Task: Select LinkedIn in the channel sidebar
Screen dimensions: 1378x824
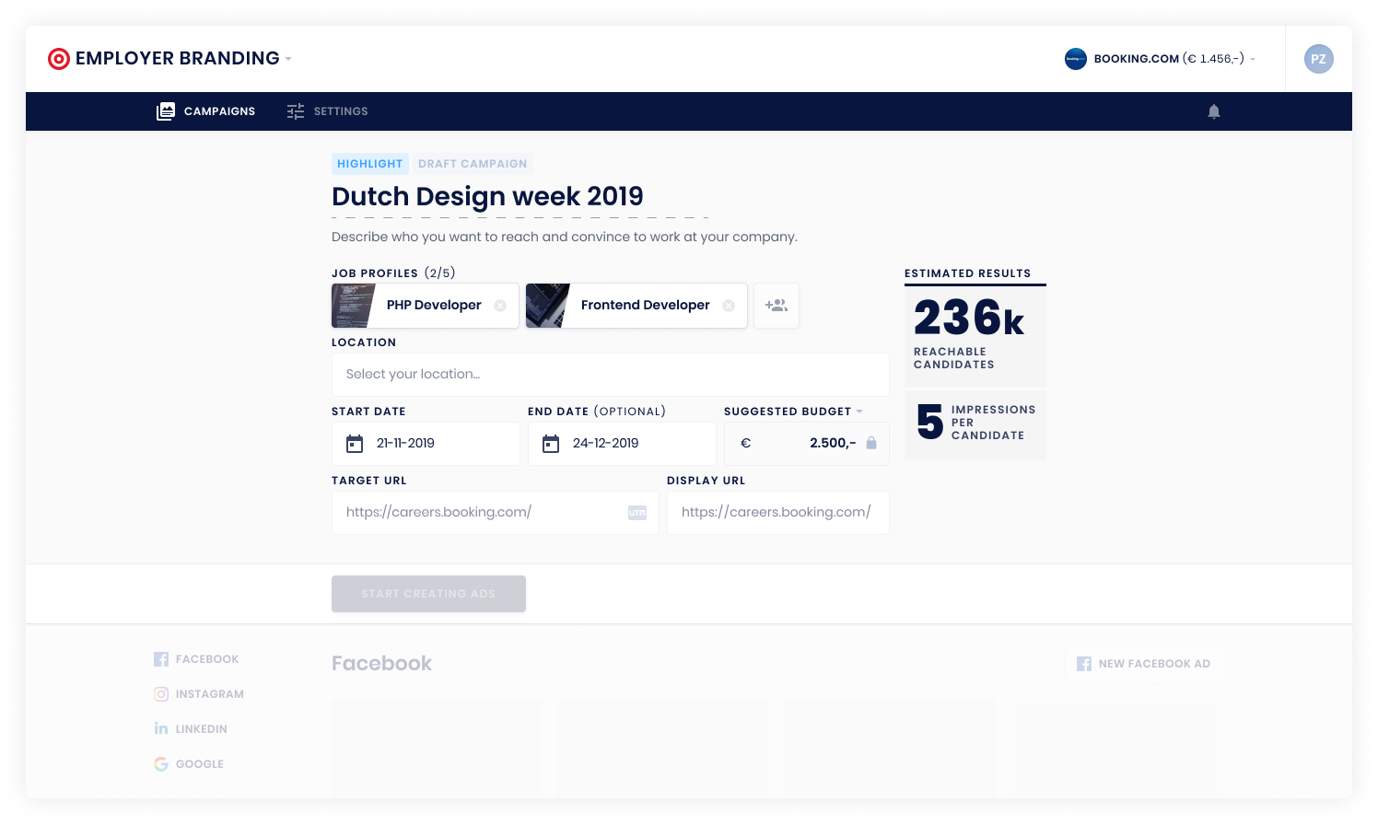Action: 191,729
